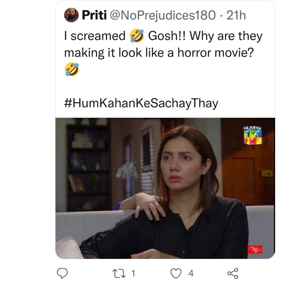Open Priti's profile picture
The width and height of the screenshot is (284, 287).
[x=71, y=16]
